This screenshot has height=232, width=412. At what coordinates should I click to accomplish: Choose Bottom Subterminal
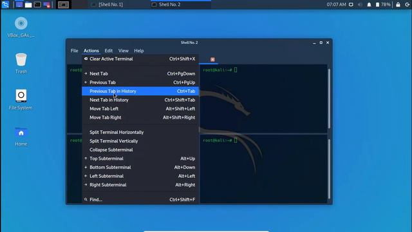tap(140, 168)
